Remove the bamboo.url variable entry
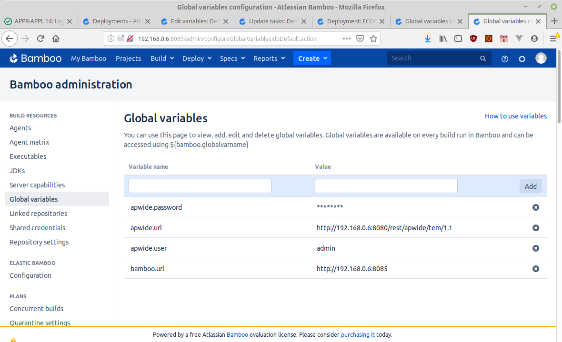The height and width of the screenshot is (342, 562). 535,269
